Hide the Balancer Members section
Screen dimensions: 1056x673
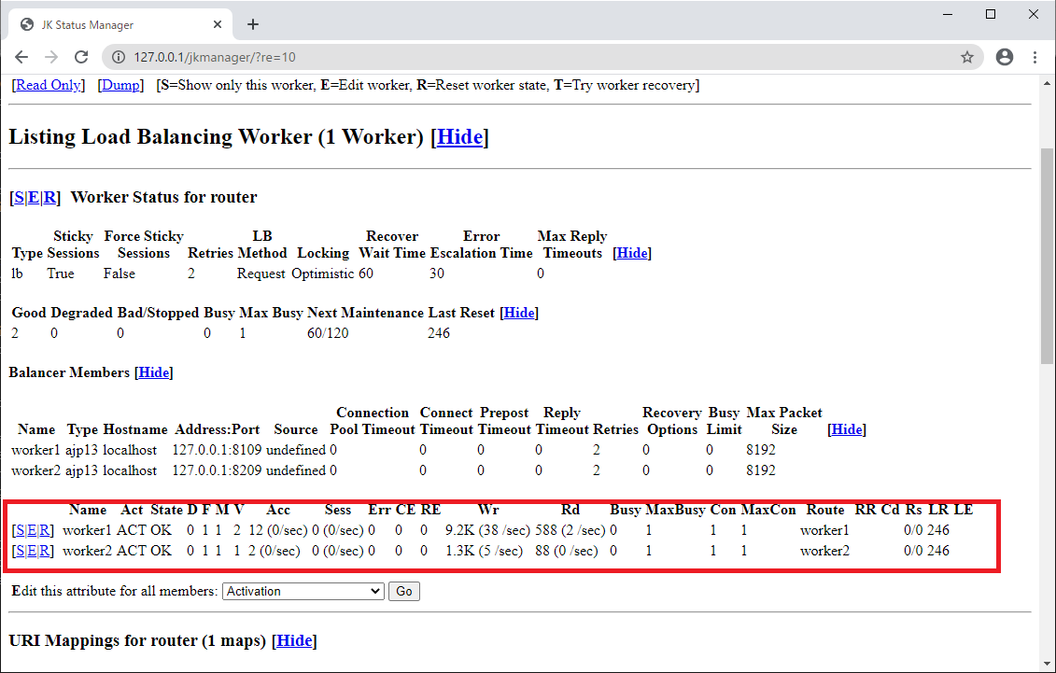click(x=154, y=372)
